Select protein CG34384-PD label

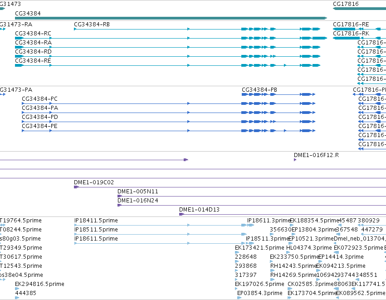tap(40, 117)
